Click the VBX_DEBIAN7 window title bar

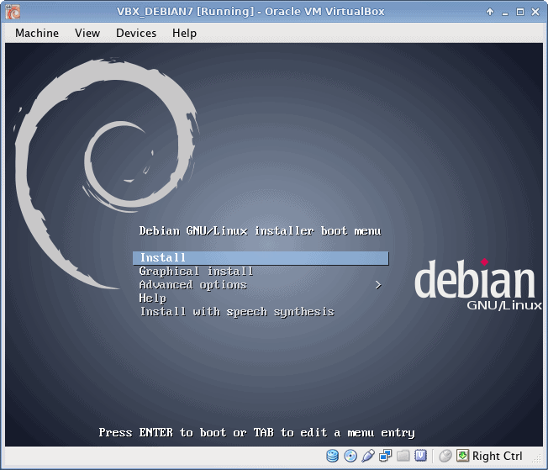click(250, 12)
